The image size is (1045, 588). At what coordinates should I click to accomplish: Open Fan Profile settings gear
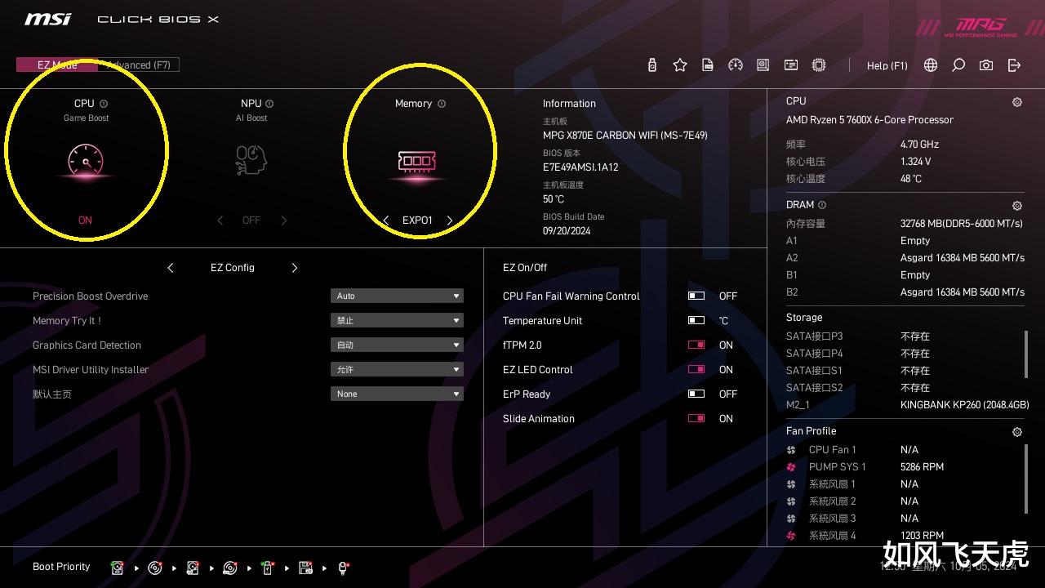pyautogui.click(x=1017, y=432)
